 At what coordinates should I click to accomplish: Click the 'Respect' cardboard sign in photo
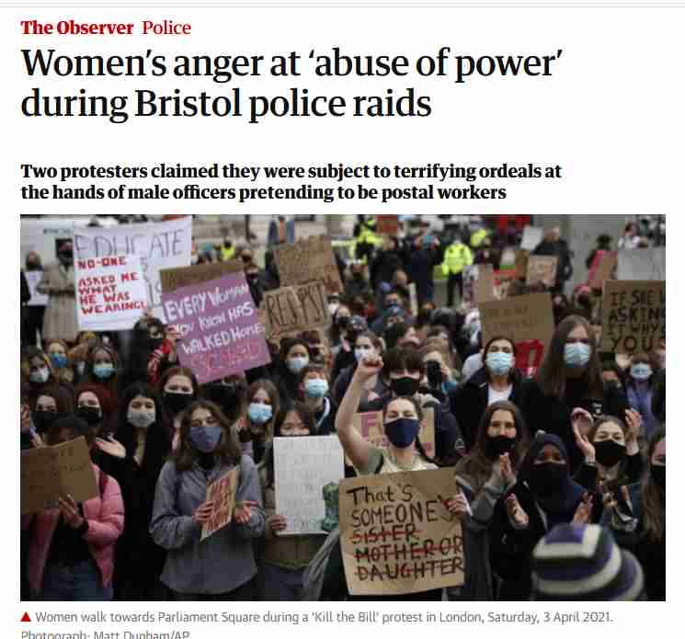coord(296,309)
